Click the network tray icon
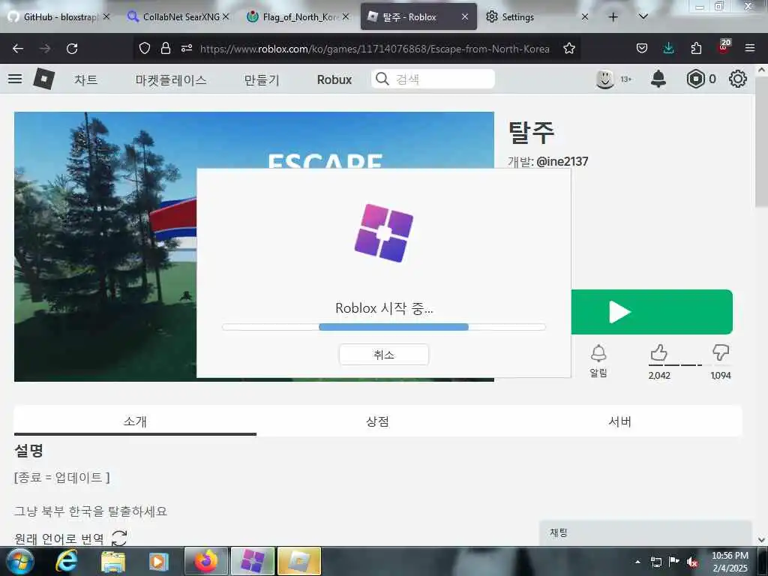This screenshot has height=576, width=768. coord(656,562)
